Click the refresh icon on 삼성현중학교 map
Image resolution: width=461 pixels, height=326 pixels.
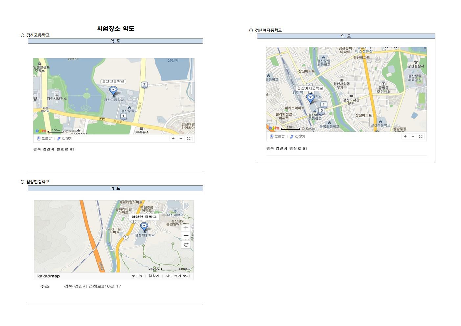pyautogui.click(x=186, y=244)
